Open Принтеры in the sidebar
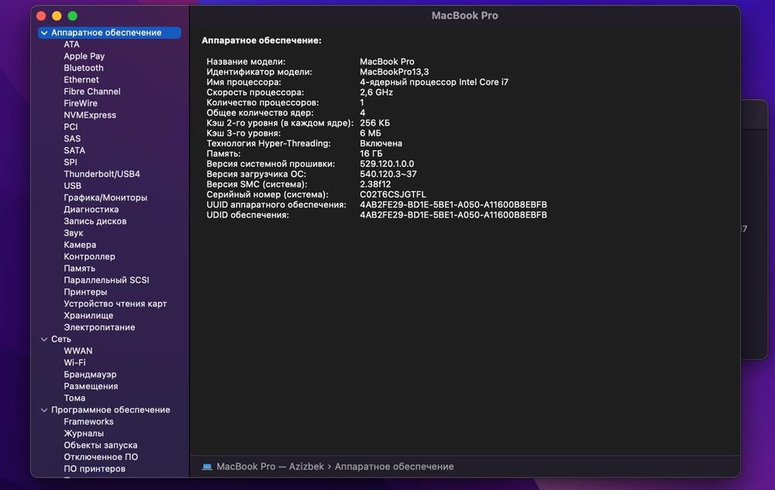The width and height of the screenshot is (775, 490). 85,292
